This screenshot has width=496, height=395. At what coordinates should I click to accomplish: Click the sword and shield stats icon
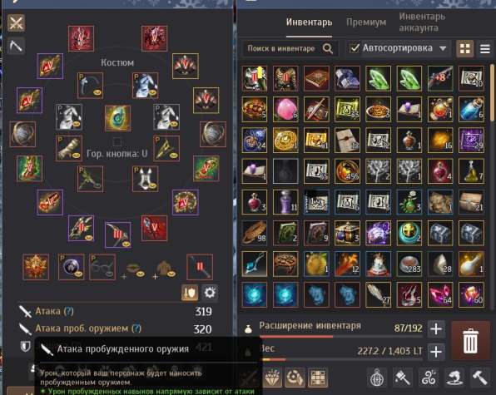190,293
